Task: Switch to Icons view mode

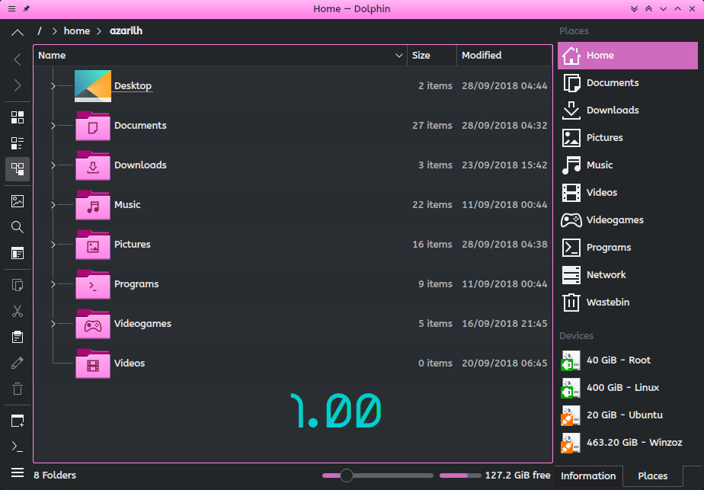Action: pos(18,117)
